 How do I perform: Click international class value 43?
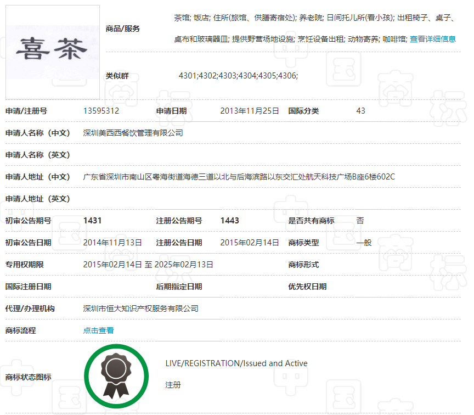[x=360, y=111]
